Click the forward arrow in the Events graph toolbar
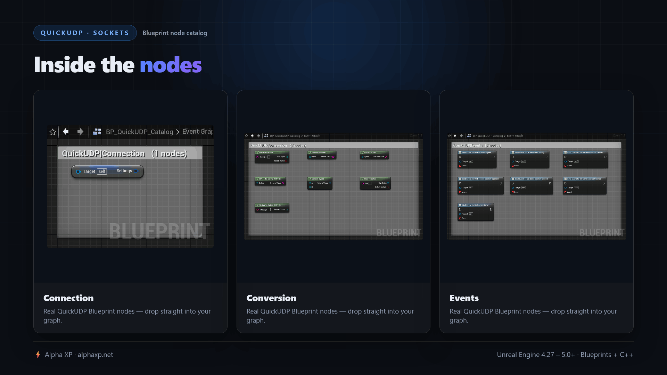The width and height of the screenshot is (667, 375). (461, 136)
